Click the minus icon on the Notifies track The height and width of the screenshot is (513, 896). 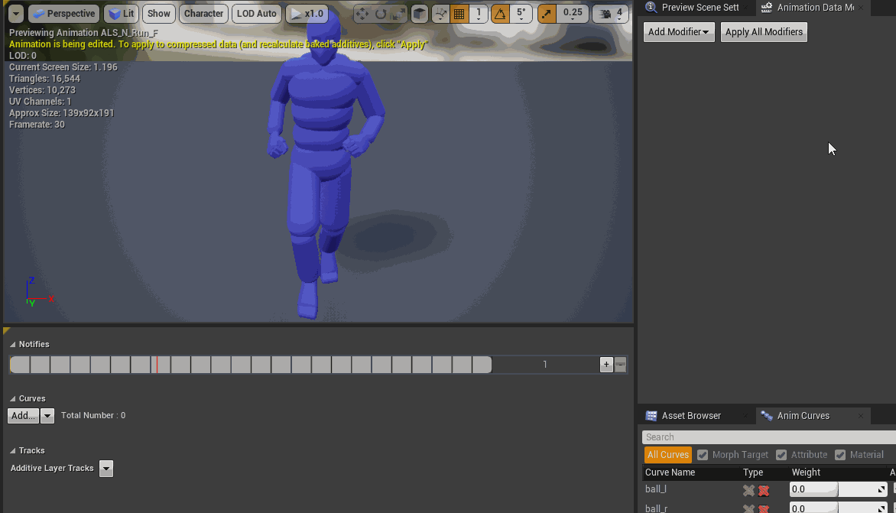tap(620, 365)
